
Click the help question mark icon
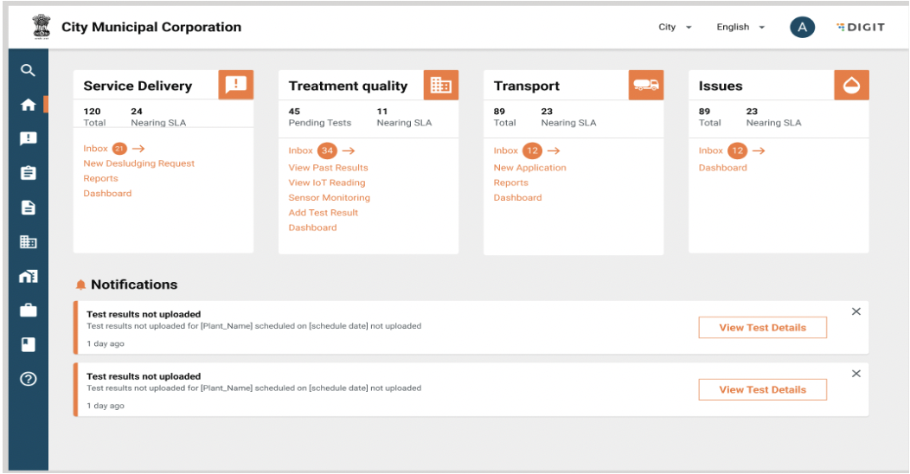(x=29, y=379)
